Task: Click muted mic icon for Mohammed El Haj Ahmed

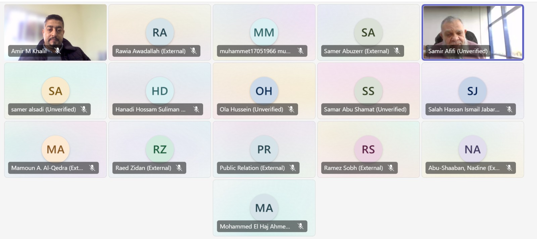Action: coord(300,226)
